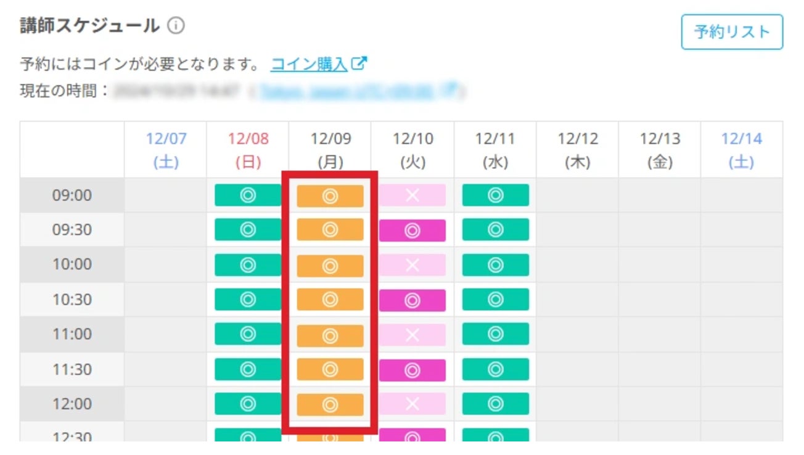Click the 12/14 (土) column header
The width and height of the screenshot is (804, 455).
(x=742, y=150)
